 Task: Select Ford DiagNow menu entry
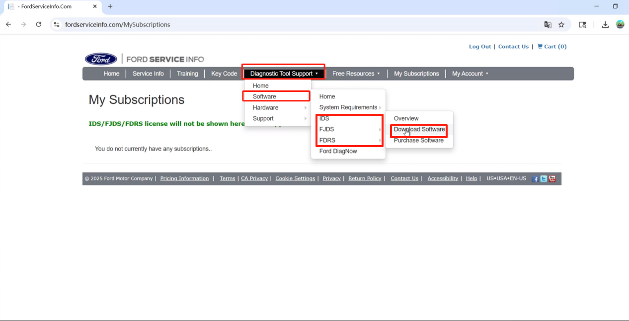[338, 151]
